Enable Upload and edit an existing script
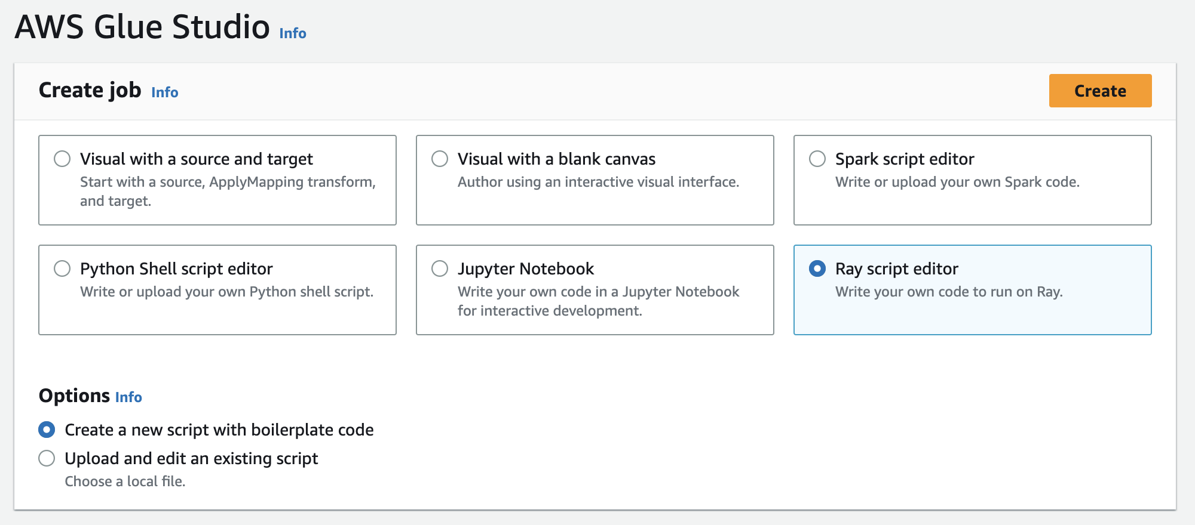Screen dimensions: 1195x525 pyautogui.click(x=47, y=458)
